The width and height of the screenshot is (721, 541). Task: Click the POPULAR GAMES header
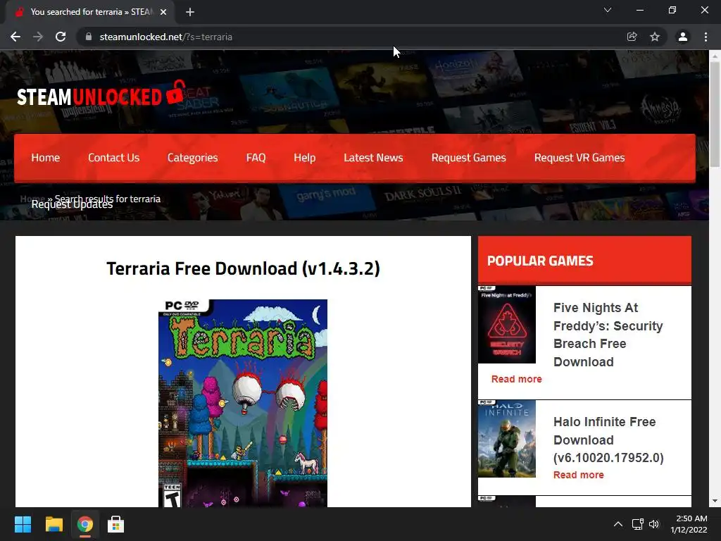pos(584,261)
